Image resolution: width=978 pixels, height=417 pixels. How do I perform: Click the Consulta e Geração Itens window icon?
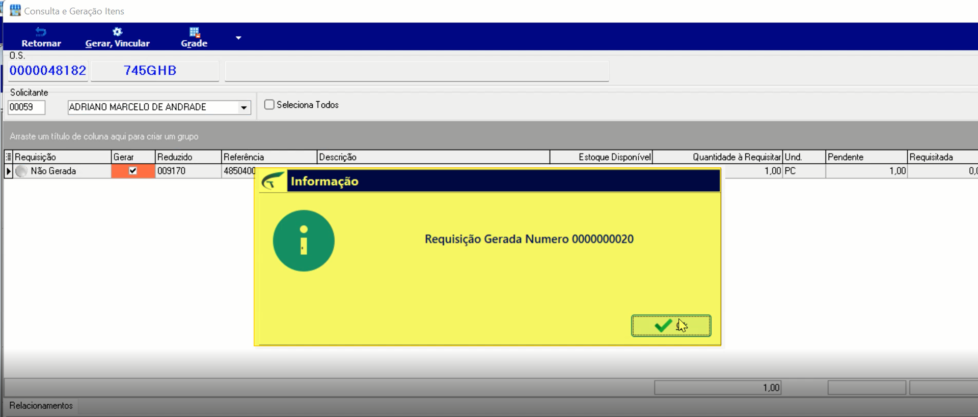click(15, 10)
